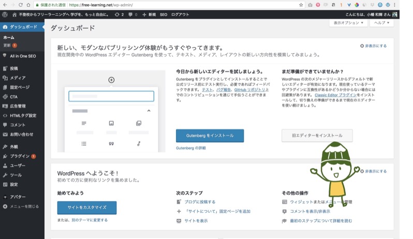Open アバター avatar menu
The image size is (413, 239).
click(22, 197)
